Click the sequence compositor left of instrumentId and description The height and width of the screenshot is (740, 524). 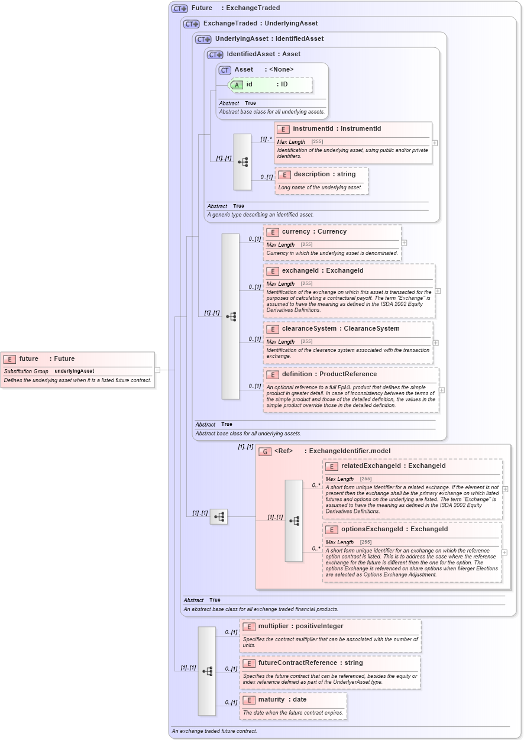click(x=242, y=161)
